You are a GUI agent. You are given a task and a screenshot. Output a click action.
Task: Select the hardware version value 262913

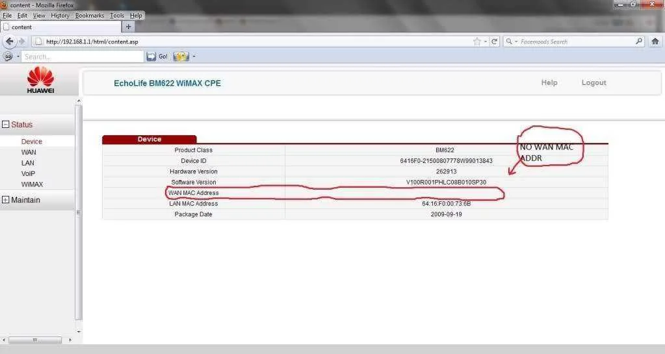(x=446, y=171)
